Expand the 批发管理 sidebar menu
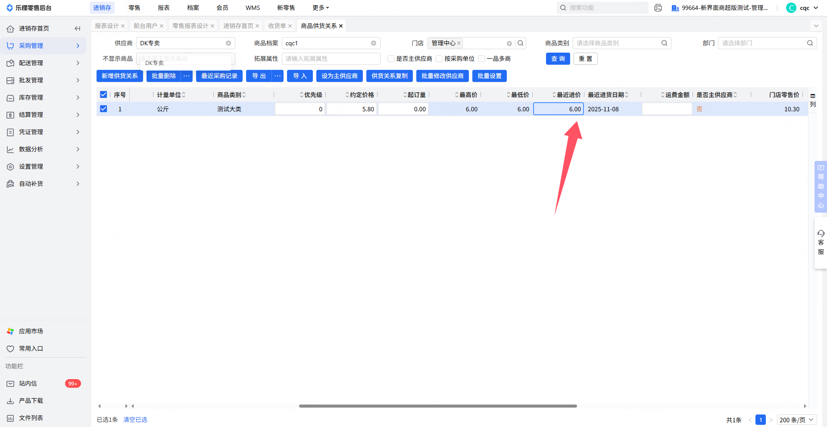 click(x=43, y=80)
